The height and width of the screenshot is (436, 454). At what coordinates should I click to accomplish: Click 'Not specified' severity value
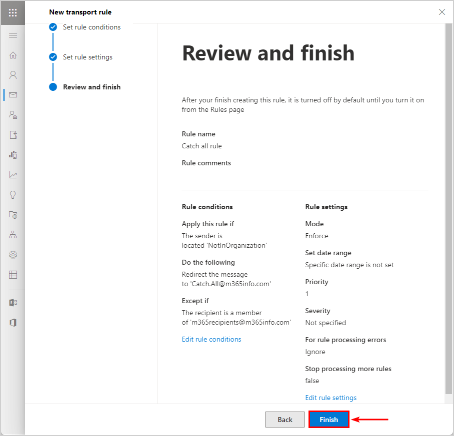tap(325, 323)
